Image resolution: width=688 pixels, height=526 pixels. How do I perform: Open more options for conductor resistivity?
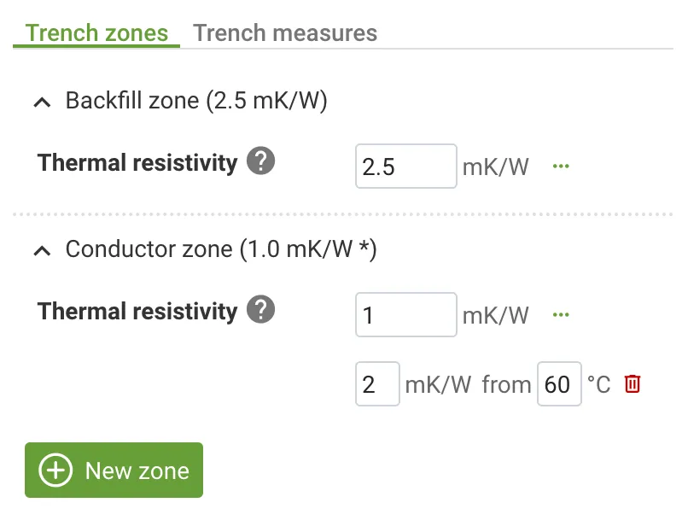point(561,314)
